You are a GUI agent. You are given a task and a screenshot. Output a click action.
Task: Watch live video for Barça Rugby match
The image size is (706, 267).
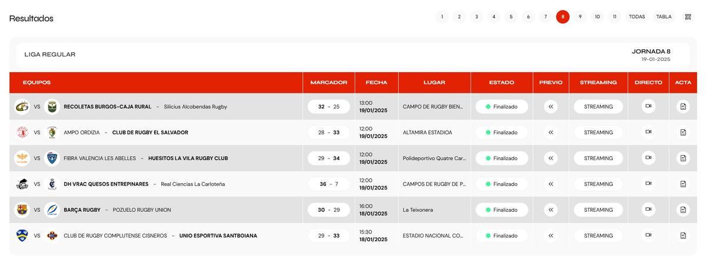click(648, 209)
